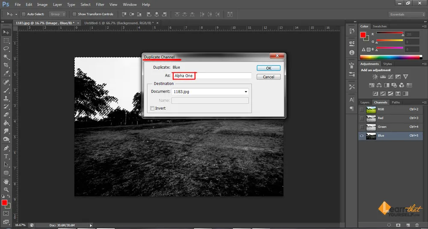
Task: Select the Hand tool
Action: (x=6, y=181)
